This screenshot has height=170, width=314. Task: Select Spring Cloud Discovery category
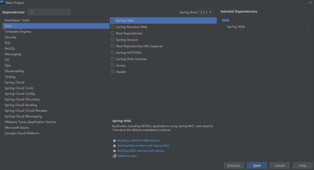56,99
